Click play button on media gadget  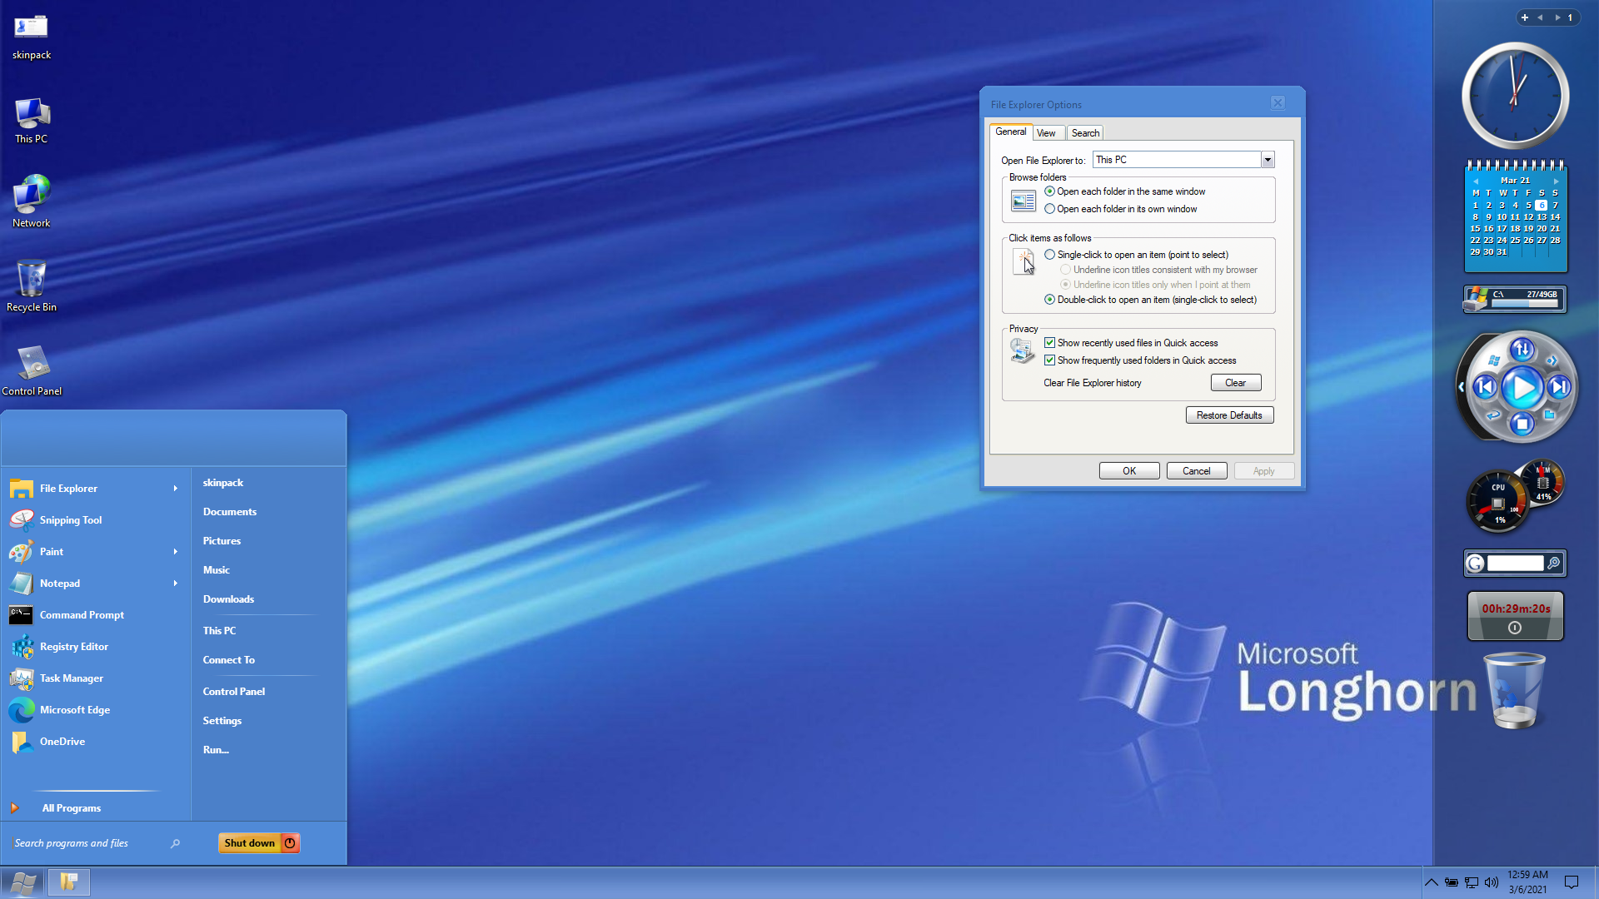click(x=1522, y=388)
